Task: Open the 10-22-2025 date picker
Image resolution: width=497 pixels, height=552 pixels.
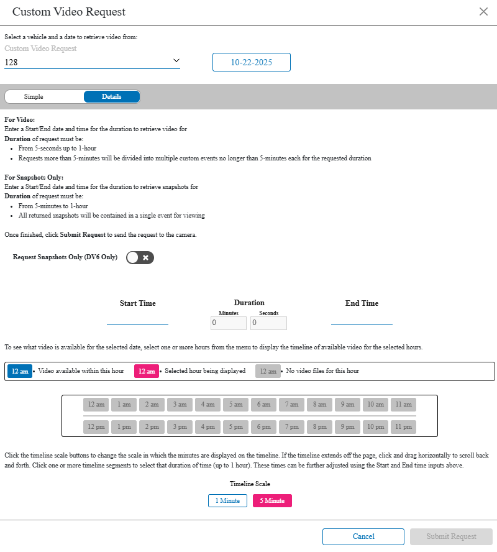Action: tap(252, 63)
